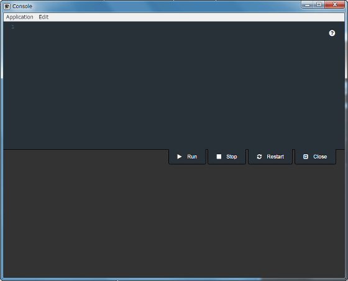The height and width of the screenshot is (281, 348).
Task: Click the Console window title text
Action: pos(22,6)
